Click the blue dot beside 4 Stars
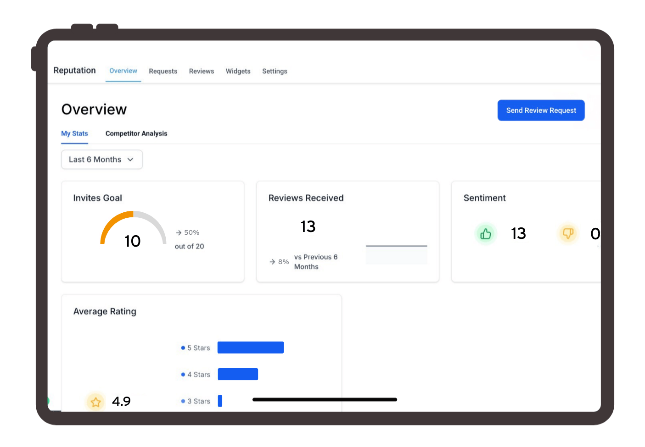Viewport: 645px width, 447px height. pyautogui.click(x=183, y=375)
